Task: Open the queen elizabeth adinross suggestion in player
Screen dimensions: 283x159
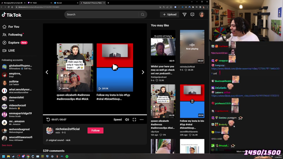Action: point(75,68)
